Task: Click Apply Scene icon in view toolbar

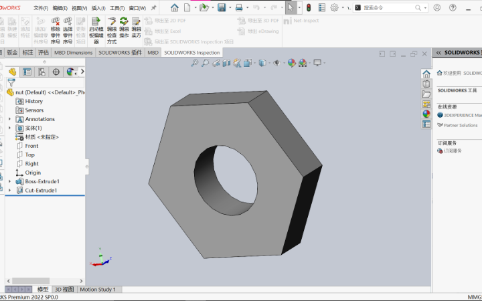Action: click(303, 63)
